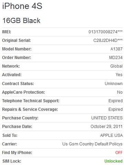Click the Purchase Country value UNITED STATES
The height and width of the screenshot is (165, 124).
(107, 118)
